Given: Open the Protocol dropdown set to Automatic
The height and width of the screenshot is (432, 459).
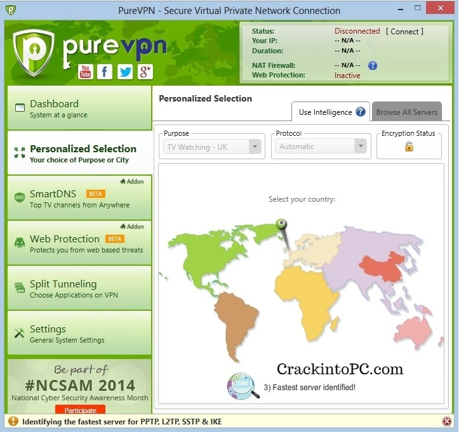Looking at the screenshot, I should coord(321,147).
